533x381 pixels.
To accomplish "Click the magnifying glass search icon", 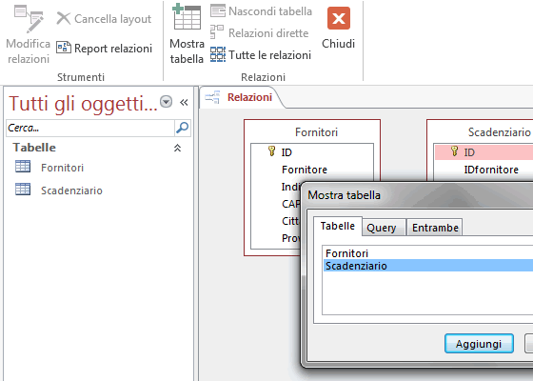I will 182,128.
